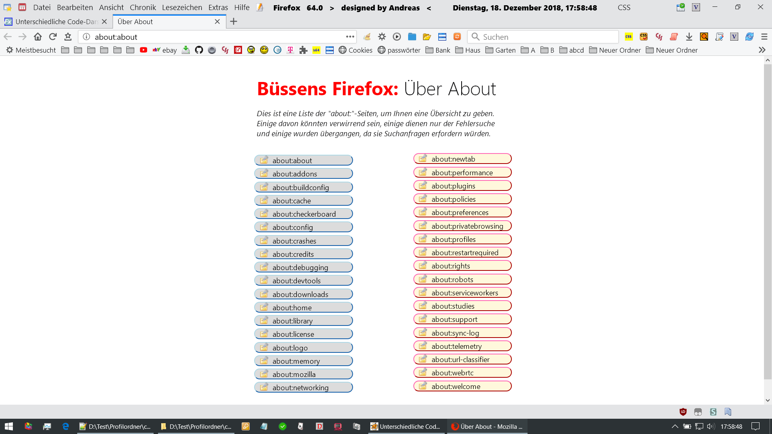The height and width of the screenshot is (434, 772).
Task: Open the downloads arrow icon
Action: pos(689,37)
